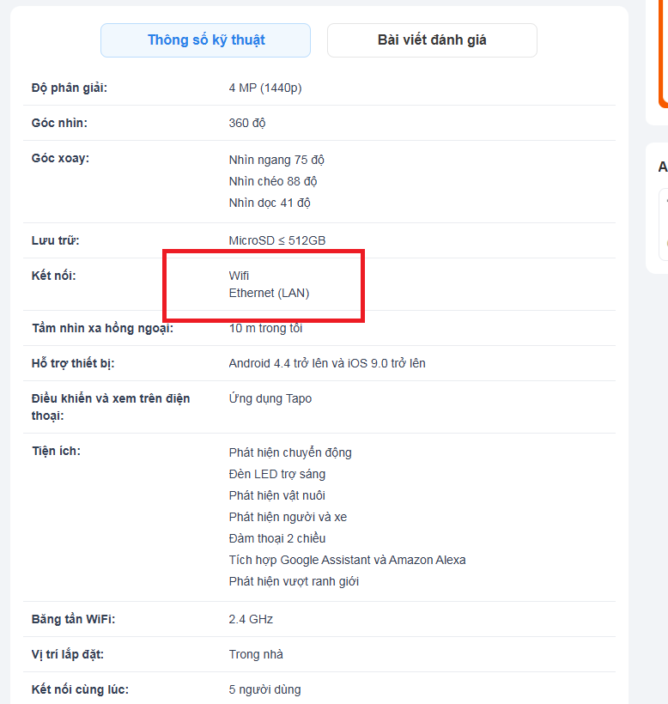Click the Phát hiện chuyển động feature
The image size is (668, 704).
coord(290,452)
